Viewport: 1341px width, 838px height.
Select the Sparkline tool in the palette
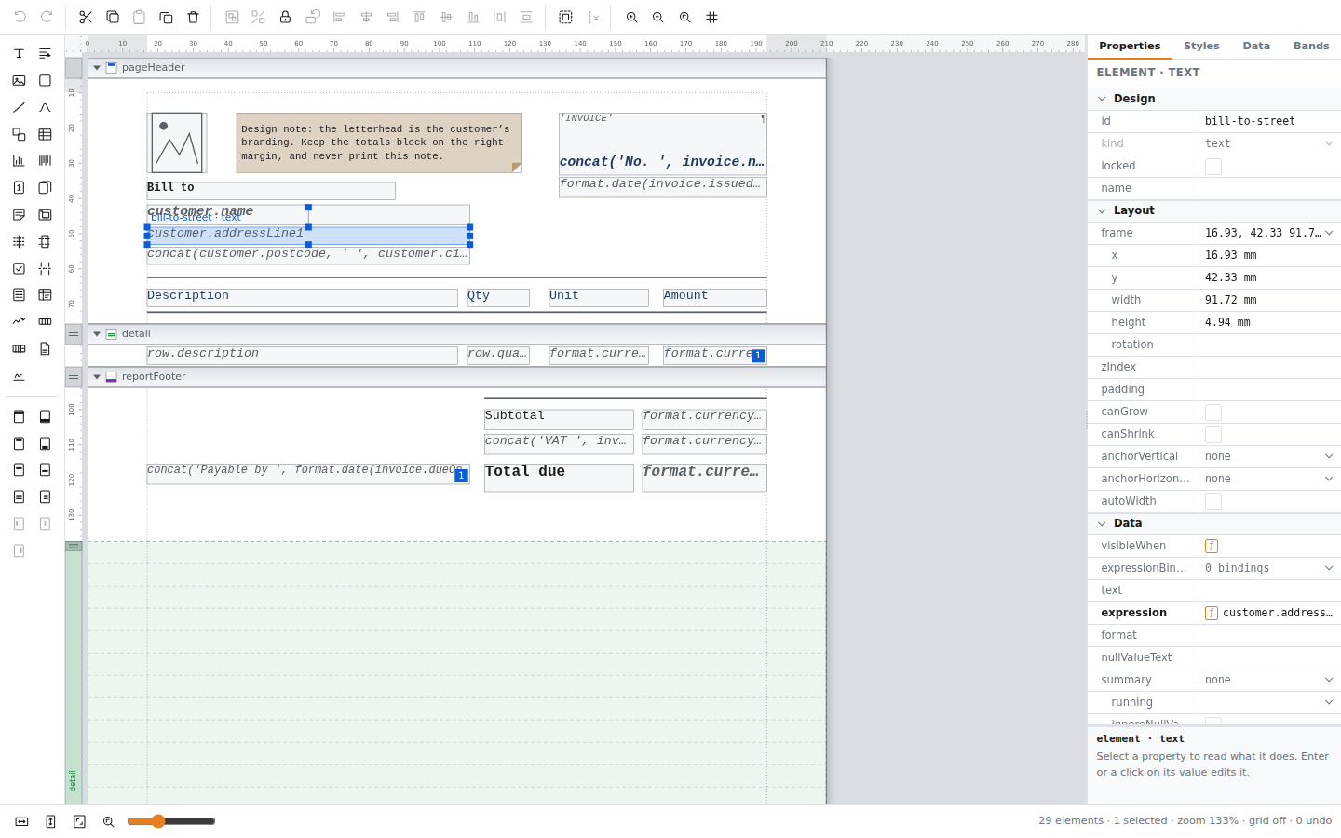click(19, 321)
